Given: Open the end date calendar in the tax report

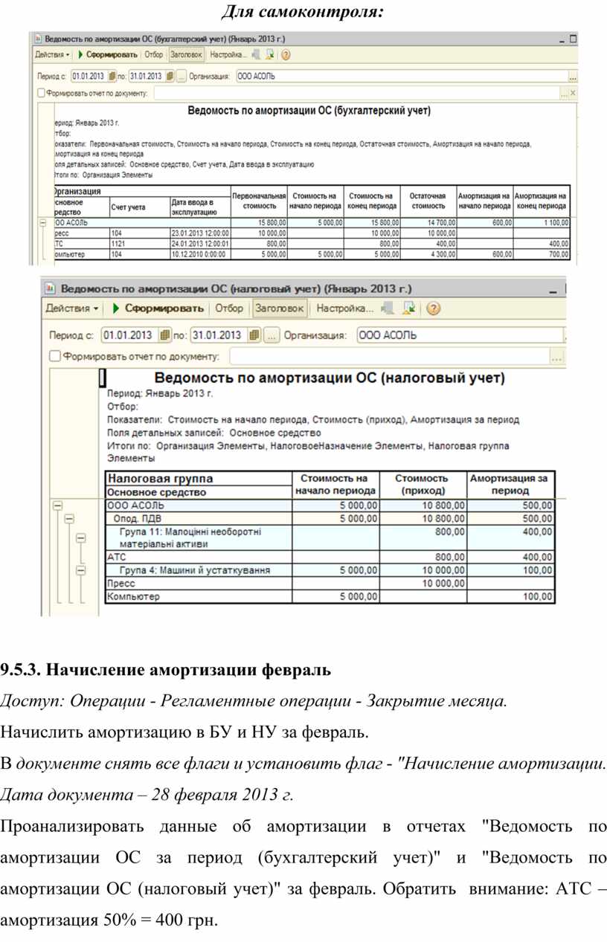Looking at the screenshot, I should (255, 335).
